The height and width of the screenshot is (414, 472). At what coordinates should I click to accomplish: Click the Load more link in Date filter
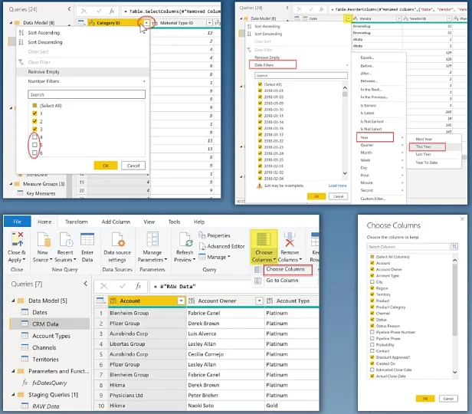(337, 186)
